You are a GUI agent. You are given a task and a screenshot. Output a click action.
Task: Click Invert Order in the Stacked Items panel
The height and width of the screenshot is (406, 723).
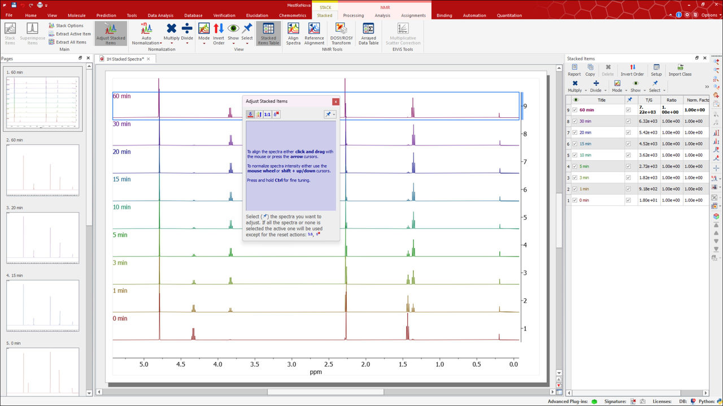click(632, 70)
